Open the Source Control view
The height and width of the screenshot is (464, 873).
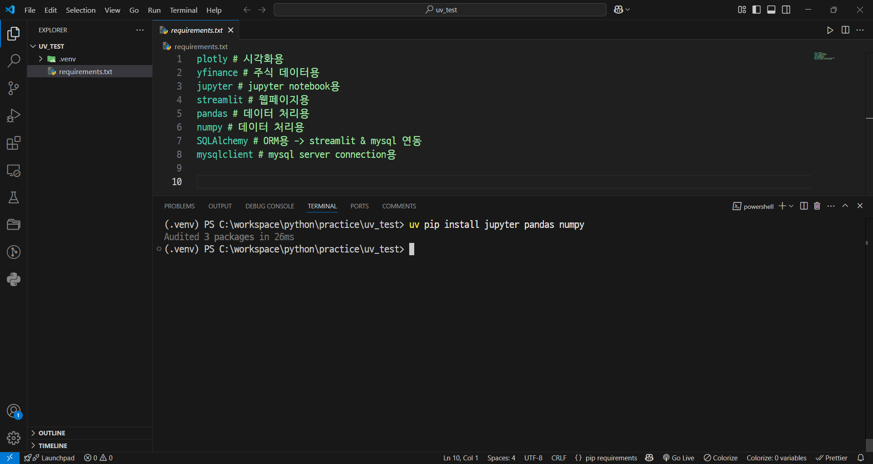[x=14, y=88]
